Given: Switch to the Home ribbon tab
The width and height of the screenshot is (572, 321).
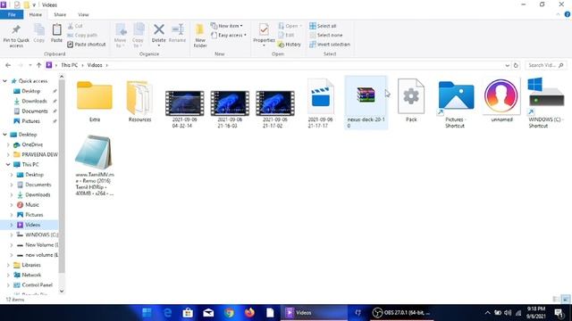Looking at the screenshot, I should point(36,14).
